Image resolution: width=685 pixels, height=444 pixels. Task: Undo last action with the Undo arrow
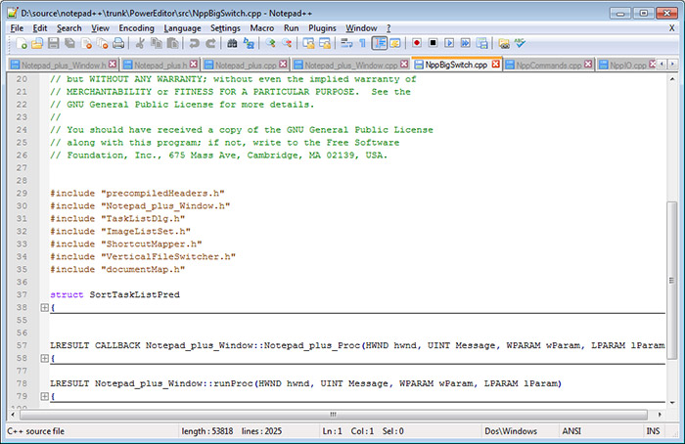point(194,43)
